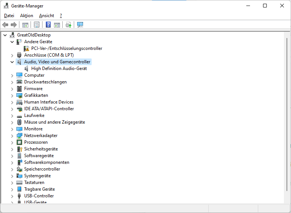Image resolution: width=291 pixels, height=213 pixels.
Task: Minimize the Geräte-Manager window
Action: coord(248,6)
